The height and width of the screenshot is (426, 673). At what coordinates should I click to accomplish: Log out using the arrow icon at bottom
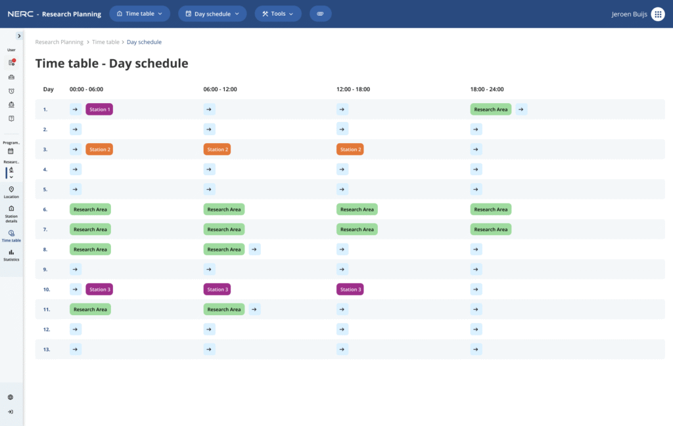(x=10, y=412)
